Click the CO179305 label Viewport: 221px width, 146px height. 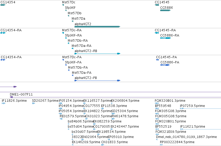point(102,127)
